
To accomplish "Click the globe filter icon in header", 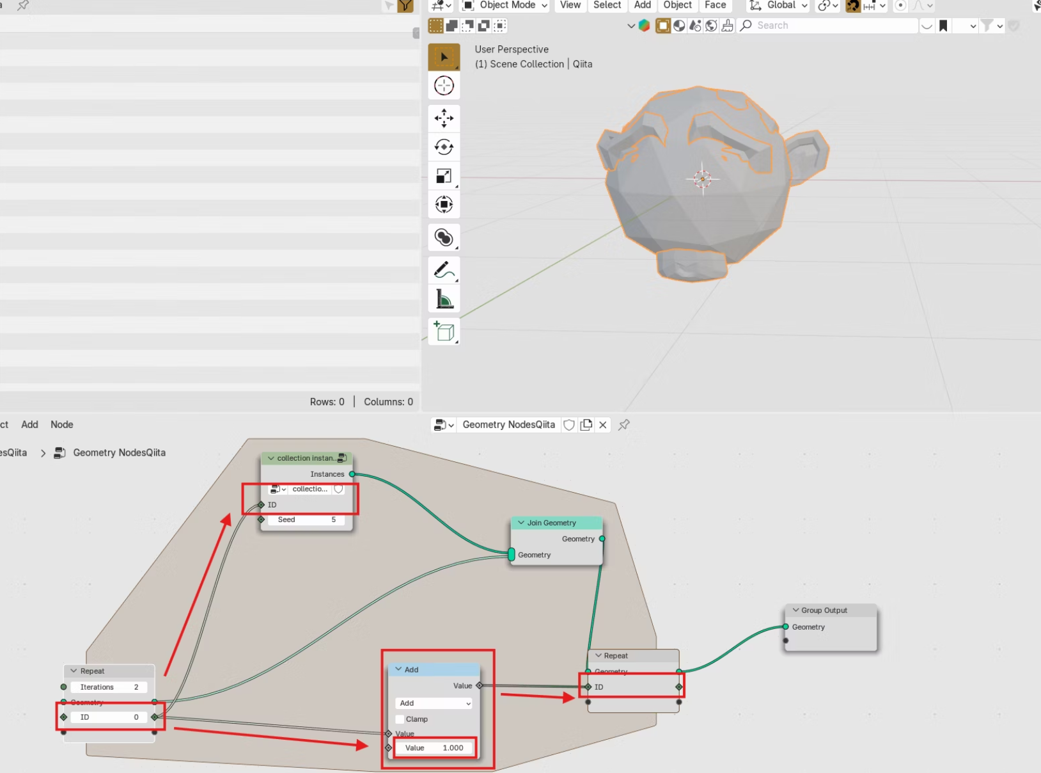I will [x=711, y=26].
